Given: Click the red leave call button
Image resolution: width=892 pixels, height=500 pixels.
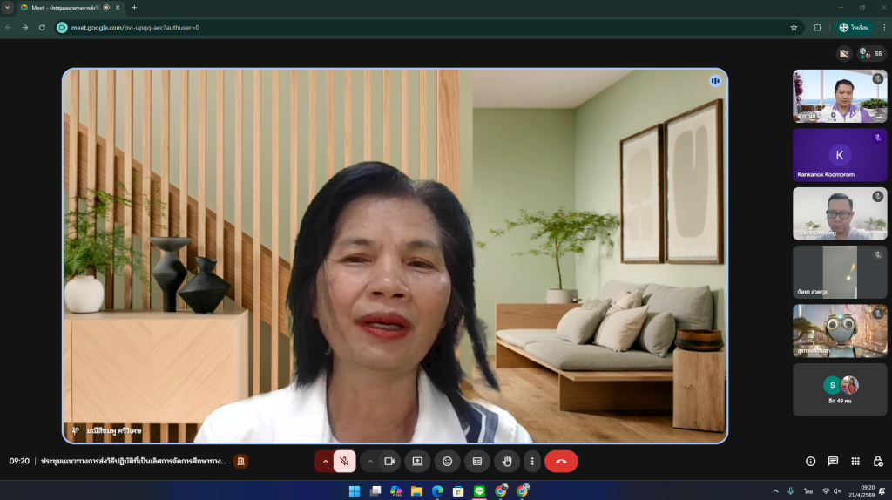Looking at the screenshot, I should pos(561,461).
